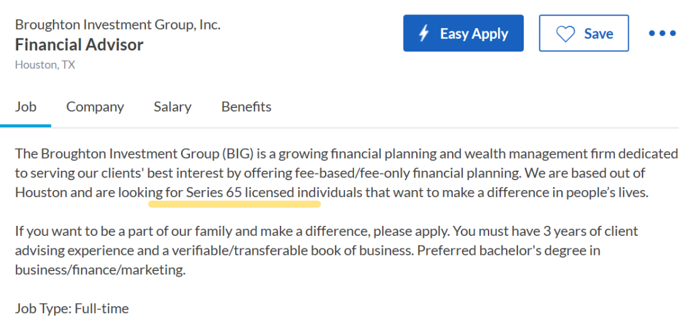Open the three-dot more options menu
Viewport: 679px width, 325px height.
pyautogui.click(x=661, y=33)
